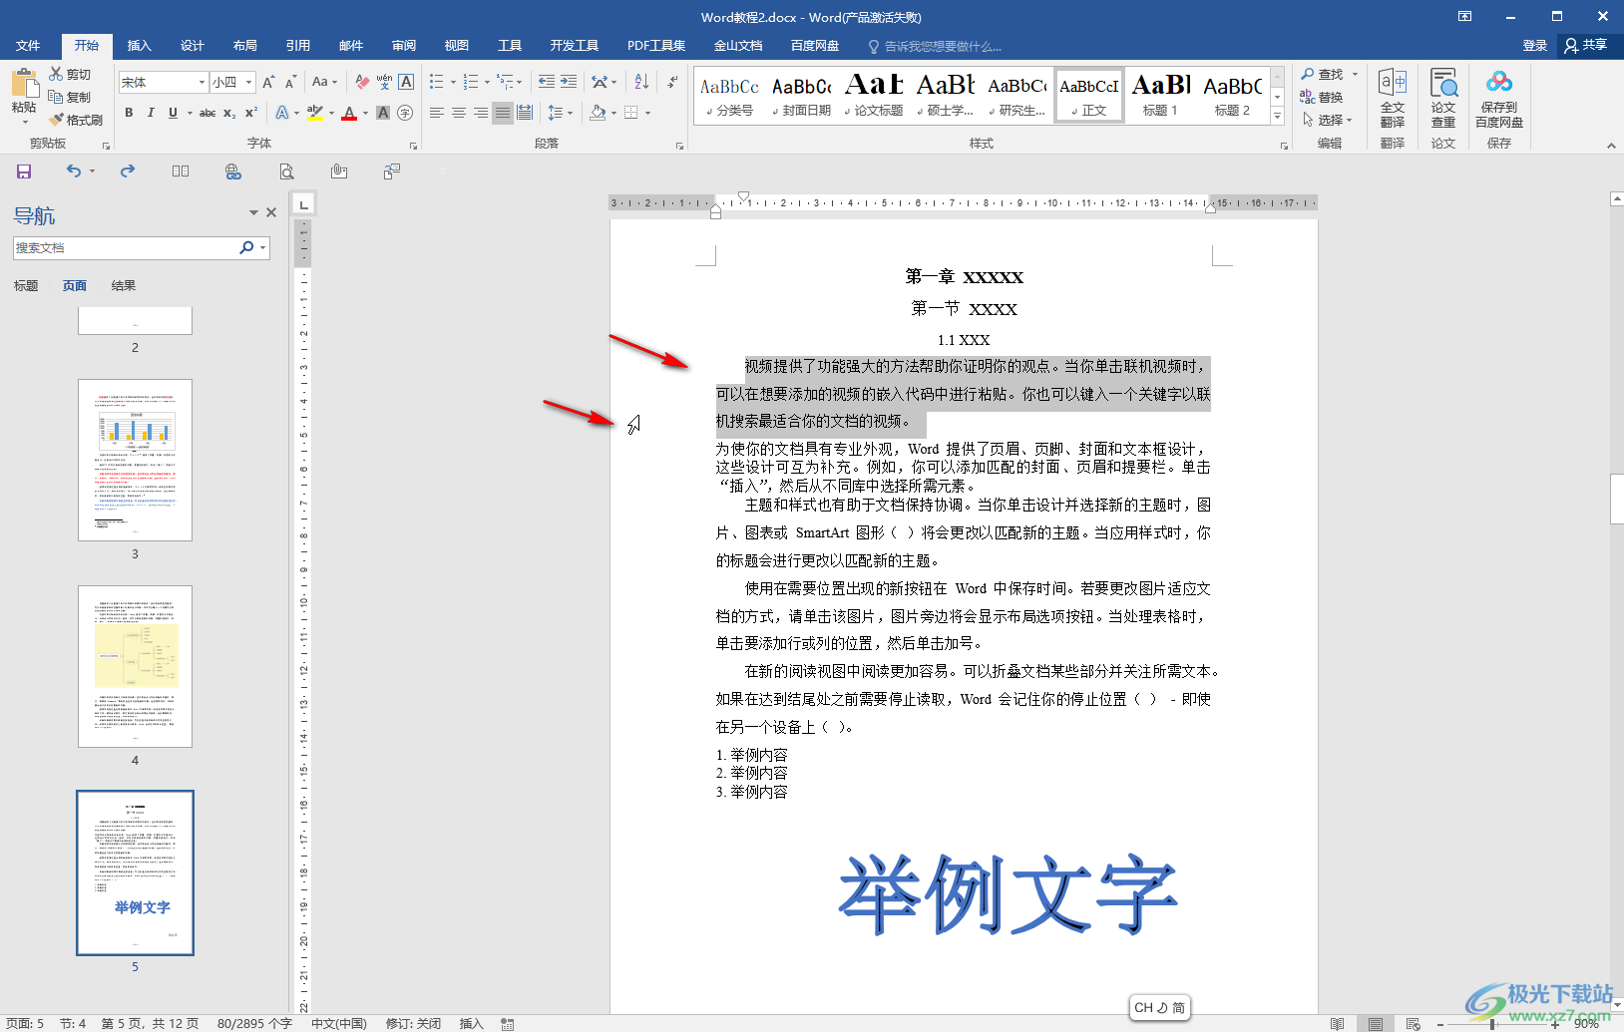
Task: Open the phonetic guide (wén) tool
Action: tap(384, 82)
